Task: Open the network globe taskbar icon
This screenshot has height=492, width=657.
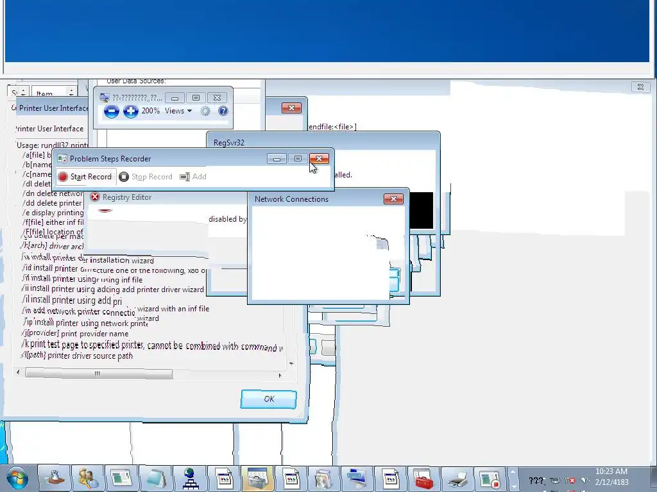Action: [189, 478]
